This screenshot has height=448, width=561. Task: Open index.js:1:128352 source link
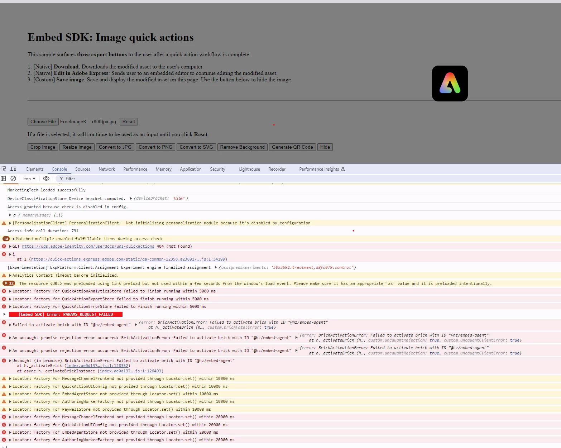click(x=97, y=366)
